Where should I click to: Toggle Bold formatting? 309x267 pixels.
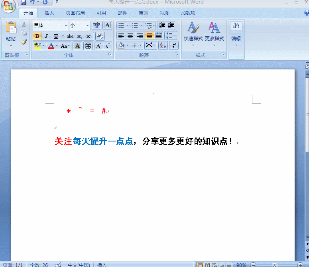[37, 36]
